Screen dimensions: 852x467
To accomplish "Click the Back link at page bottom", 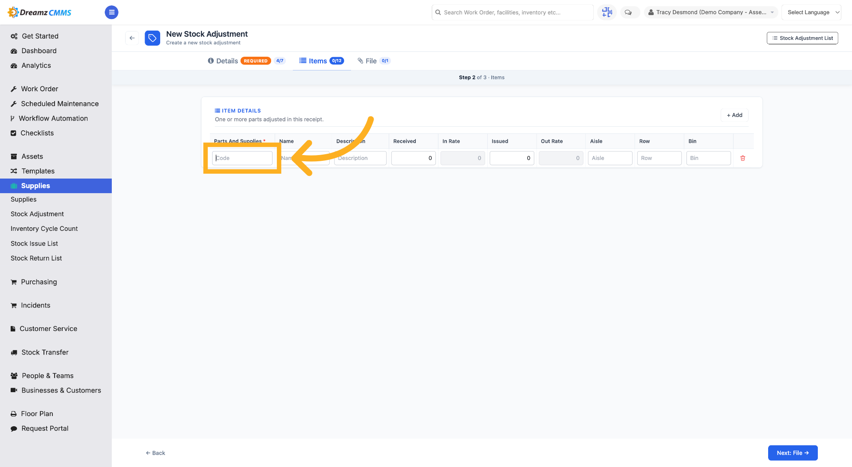I will point(155,453).
